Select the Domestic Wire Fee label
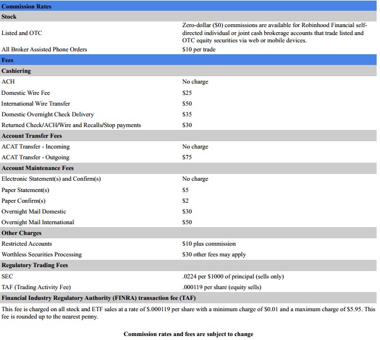The image size is (380, 340). [x=25, y=93]
